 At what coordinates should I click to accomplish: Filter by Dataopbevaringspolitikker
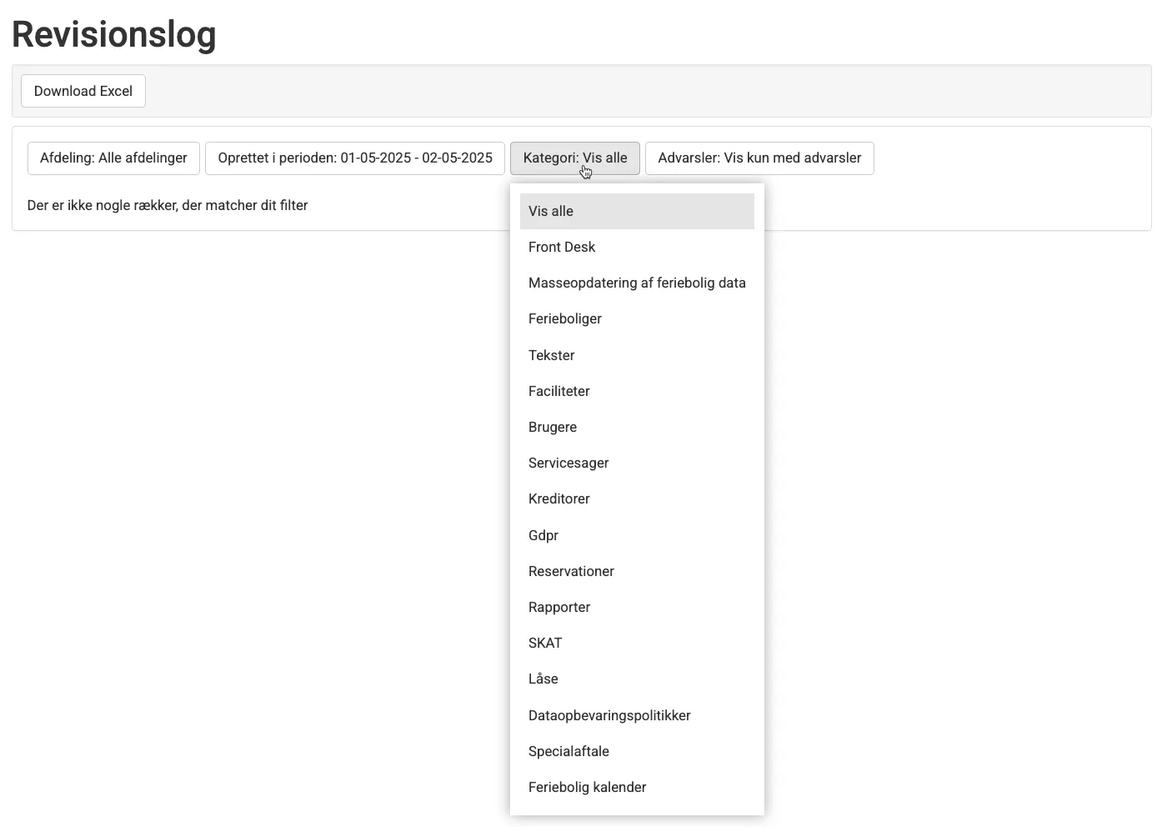click(609, 715)
